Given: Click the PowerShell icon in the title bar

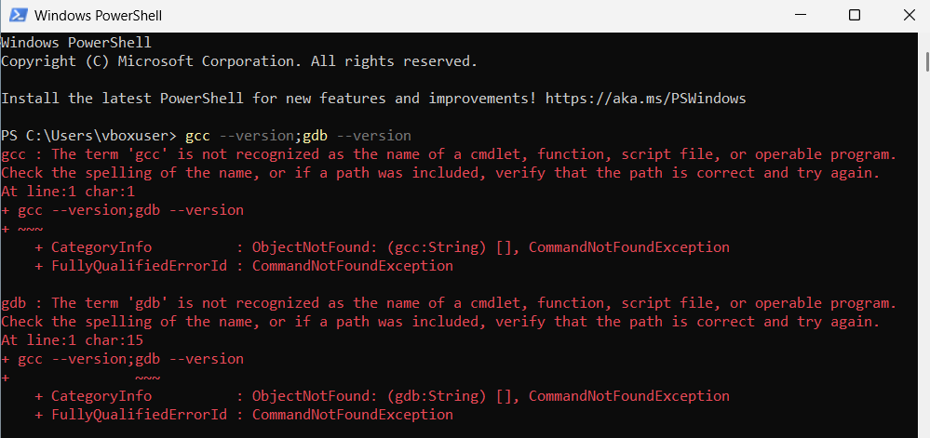Looking at the screenshot, I should [16, 16].
